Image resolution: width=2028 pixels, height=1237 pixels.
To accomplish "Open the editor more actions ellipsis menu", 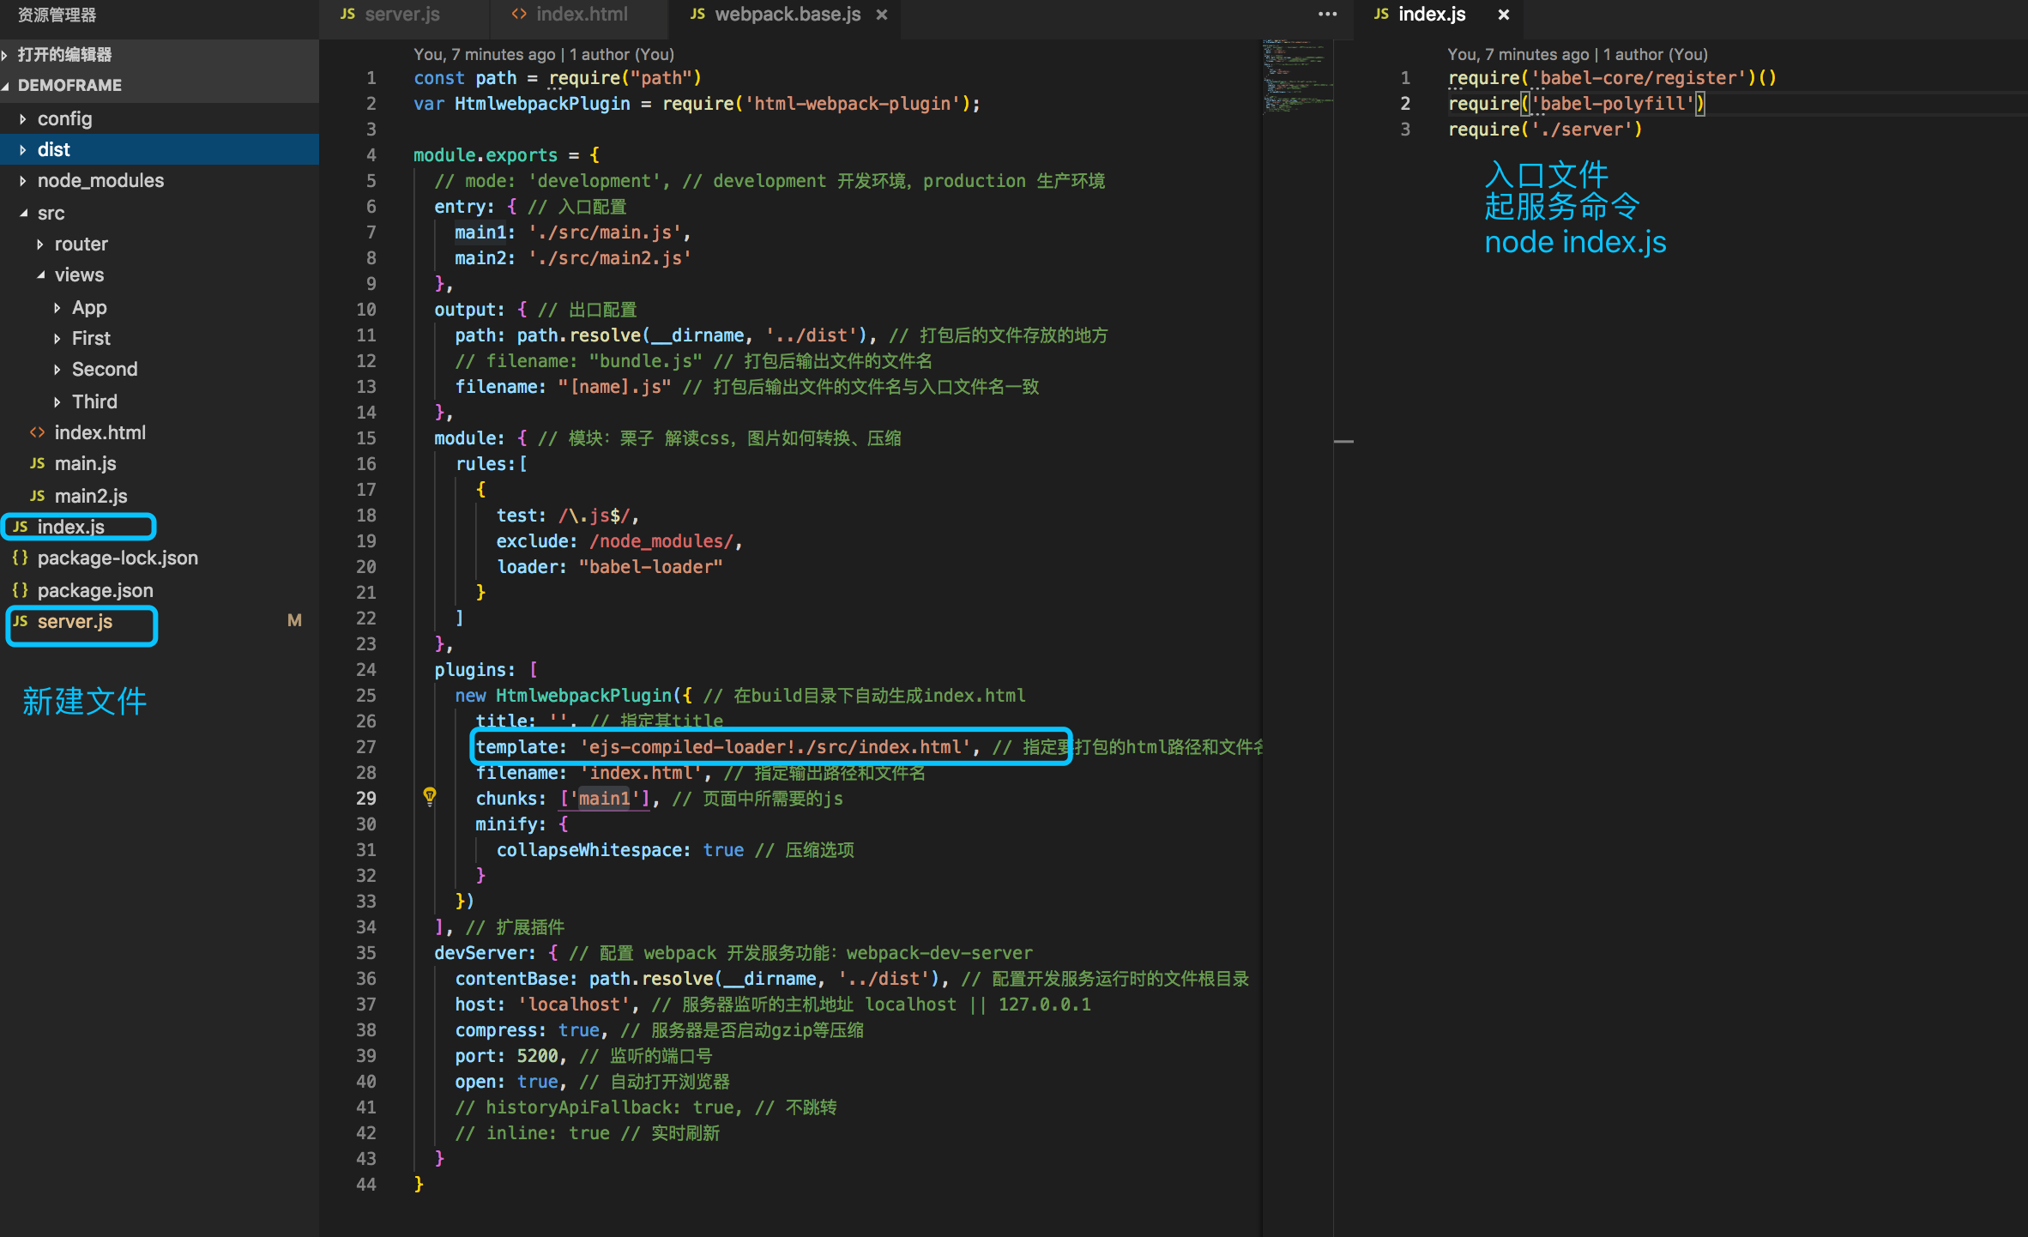I will pos(1327,15).
